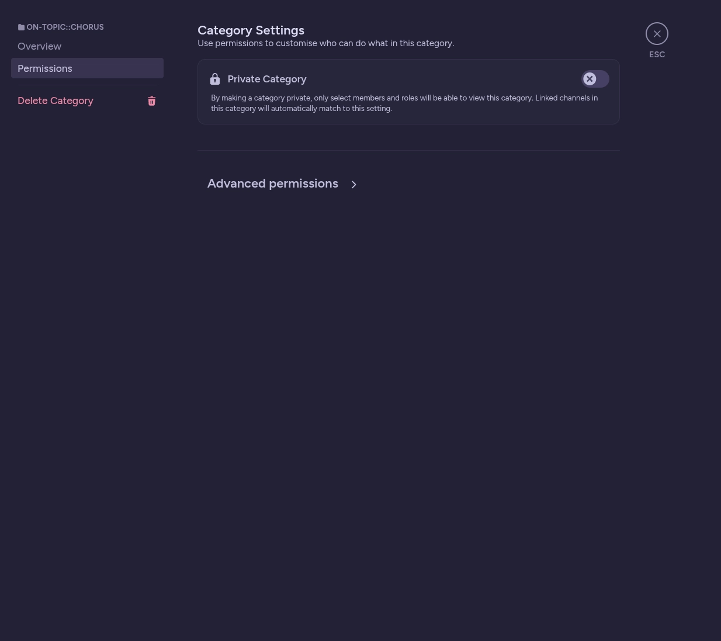Select the Permissions sidebar item
Image resolution: width=721 pixels, height=641 pixels.
point(45,68)
